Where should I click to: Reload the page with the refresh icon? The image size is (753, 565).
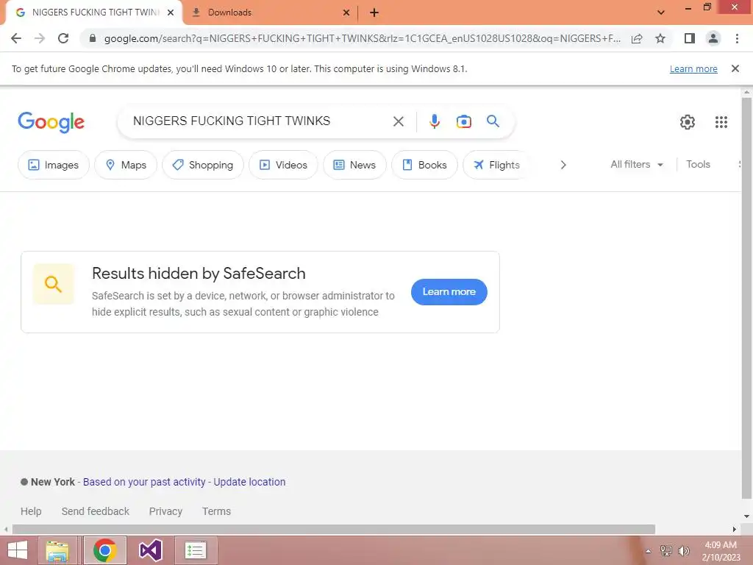click(x=63, y=38)
